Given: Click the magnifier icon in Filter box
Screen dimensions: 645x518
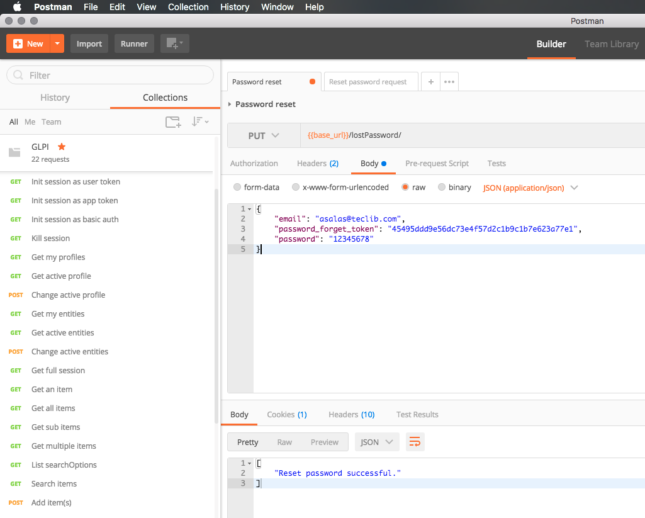Looking at the screenshot, I should click(x=18, y=75).
